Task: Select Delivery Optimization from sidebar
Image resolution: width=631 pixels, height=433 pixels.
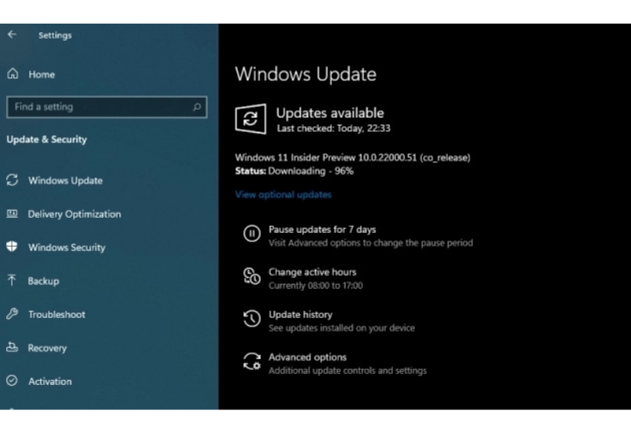Action: pyautogui.click(x=74, y=215)
